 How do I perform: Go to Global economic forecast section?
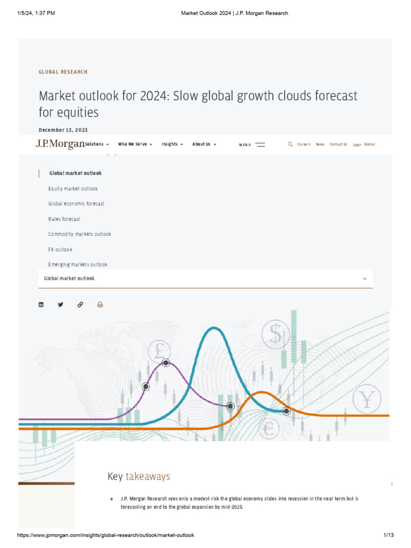76,203
